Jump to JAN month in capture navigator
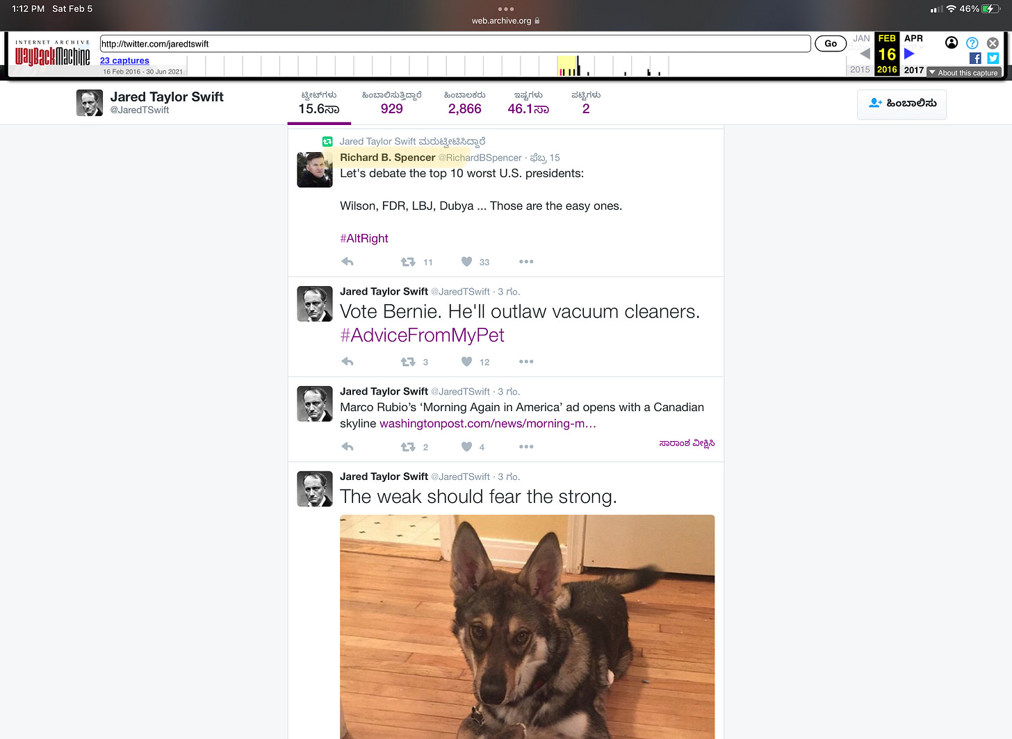This screenshot has height=739, width=1012. (x=862, y=38)
